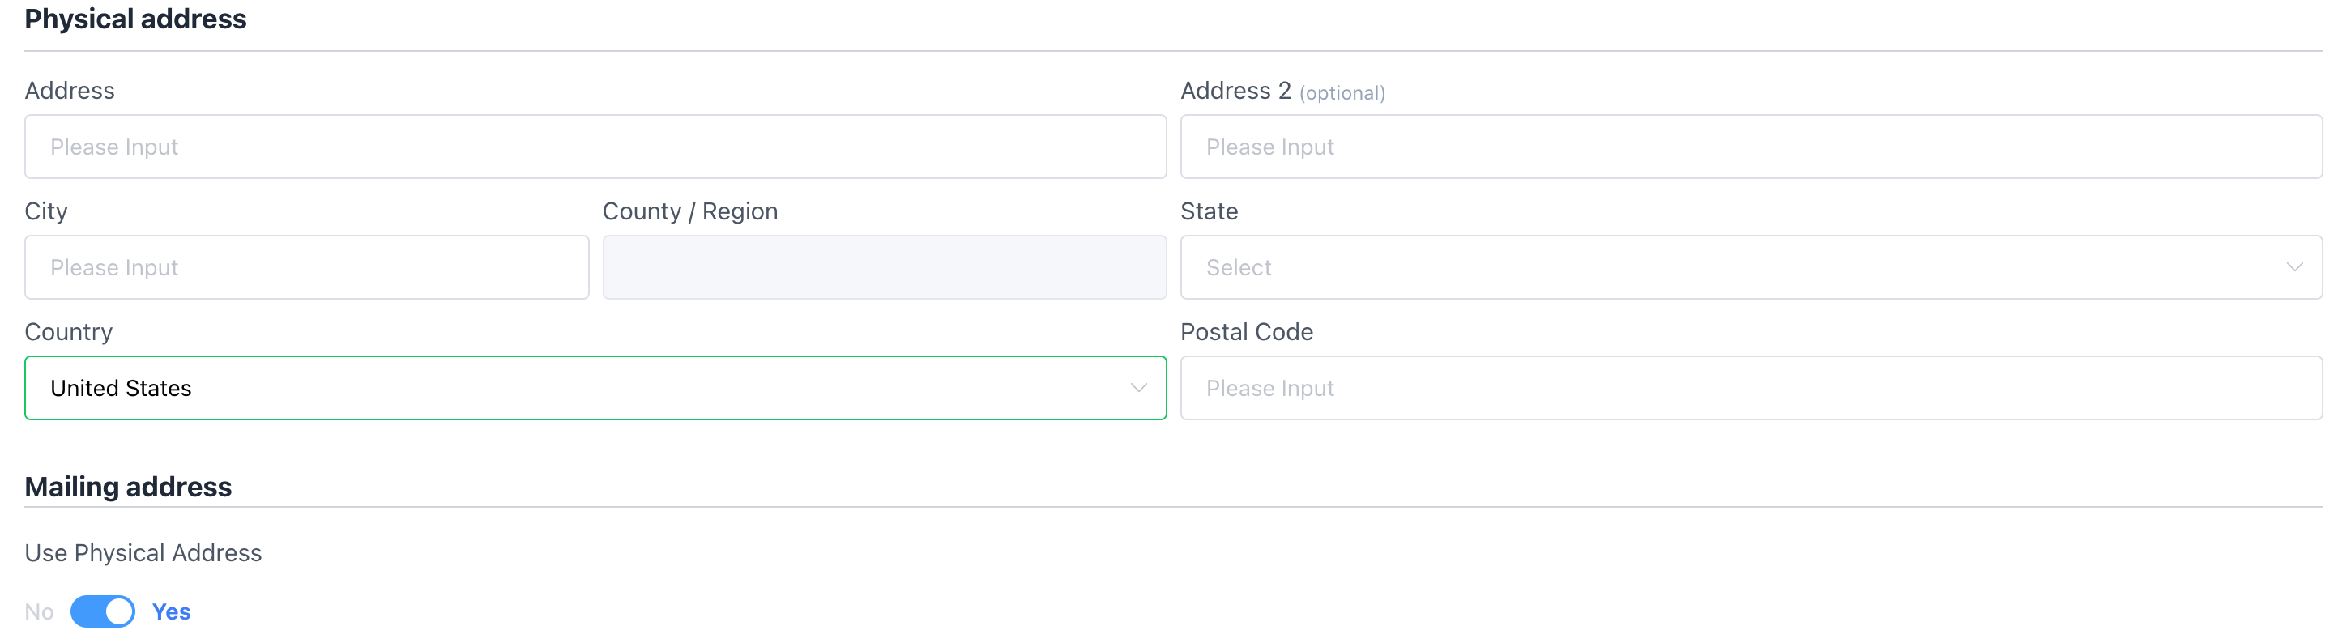This screenshot has height=643, width=2338.
Task: Click the "Use Physical Address" label
Action: [x=143, y=553]
